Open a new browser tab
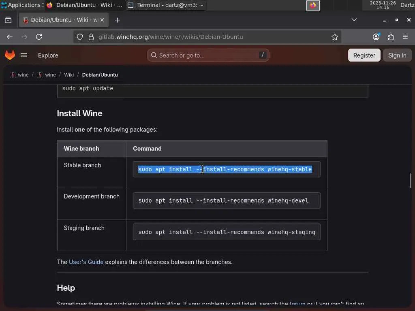 [x=117, y=20]
